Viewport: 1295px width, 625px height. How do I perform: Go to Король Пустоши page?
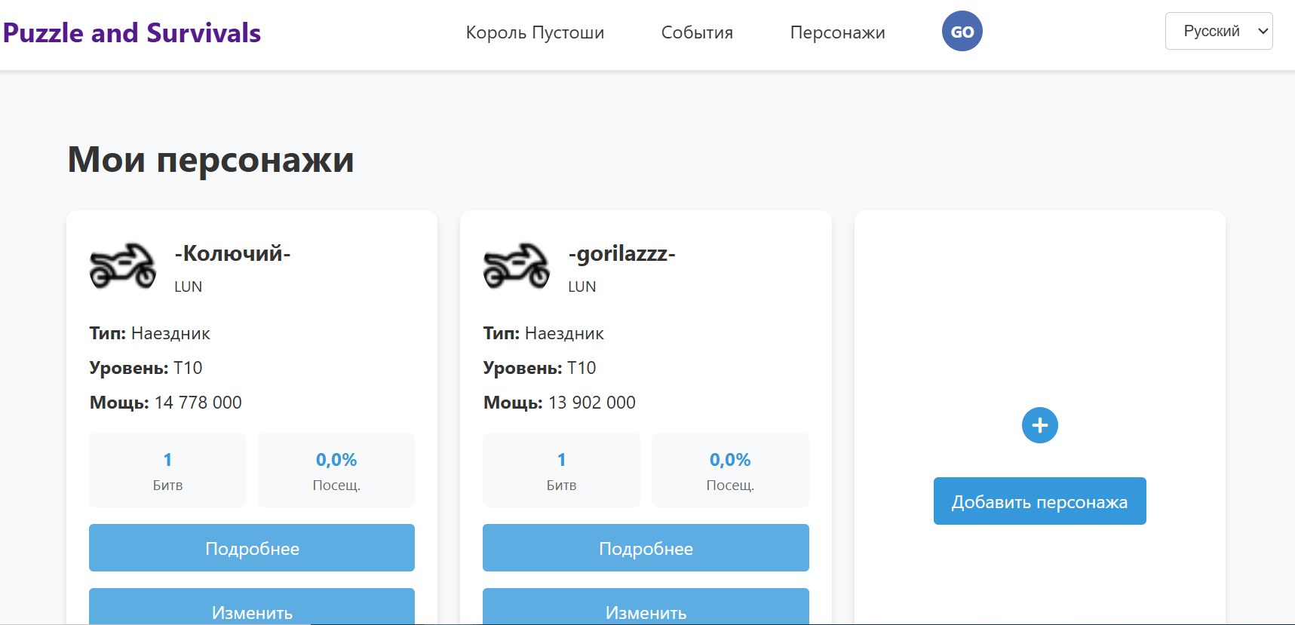tap(535, 32)
